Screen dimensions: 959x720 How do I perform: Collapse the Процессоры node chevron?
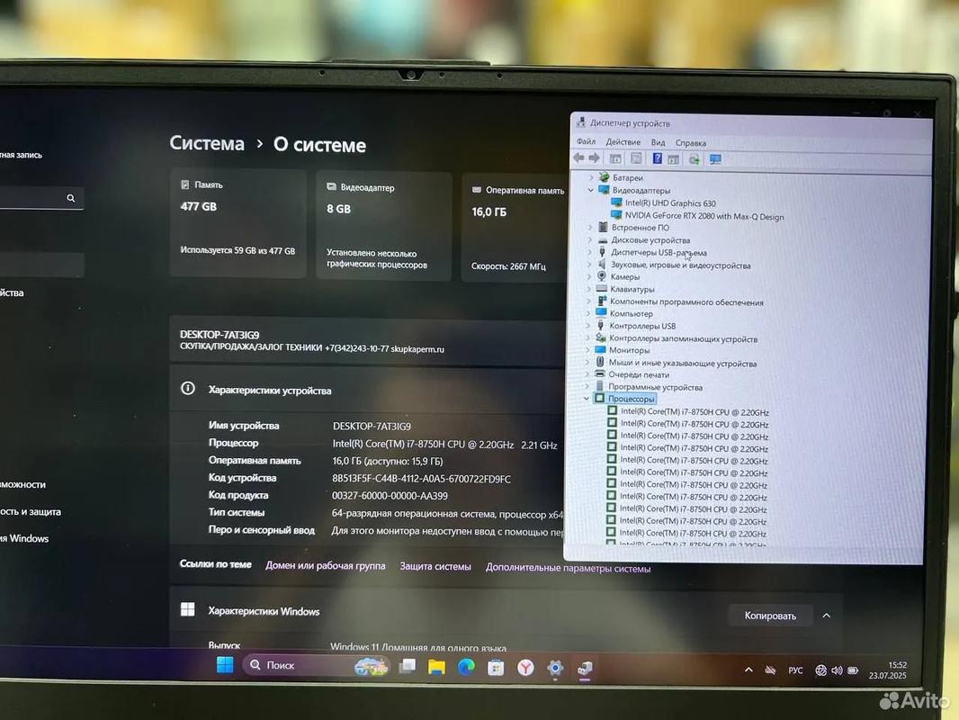[x=587, y=398]
